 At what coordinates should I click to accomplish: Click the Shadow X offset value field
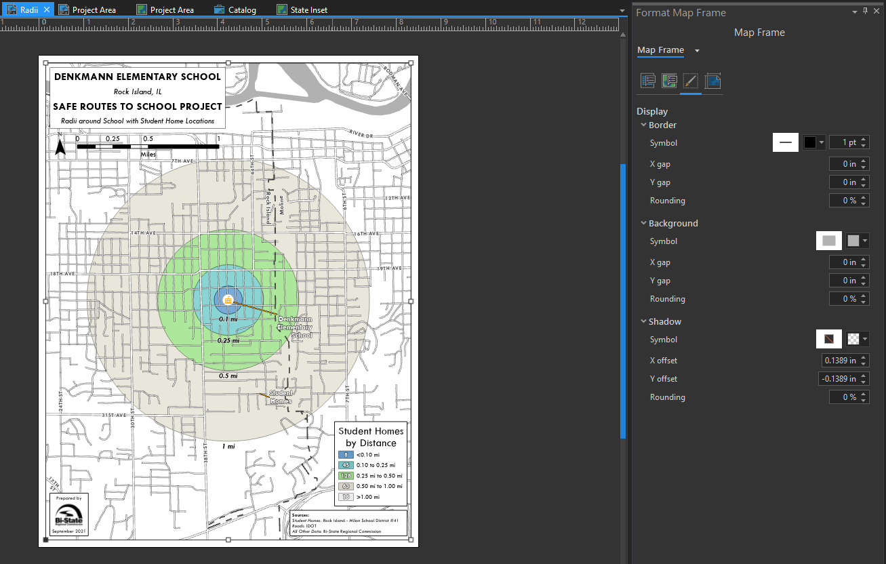[x=839, y=361]
